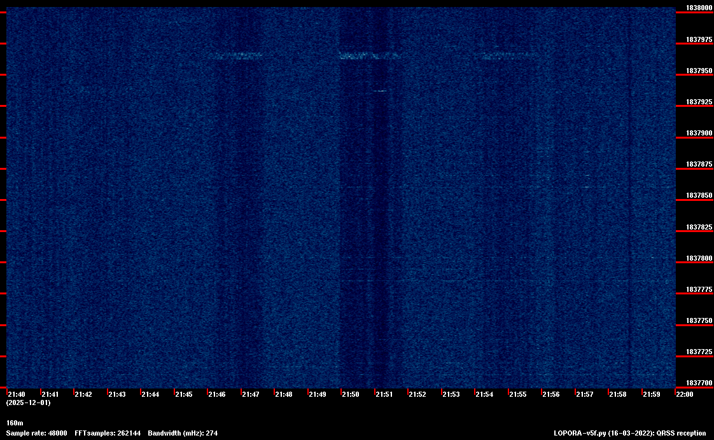Click the 1837750 frequency label

[x=699, y=321]
